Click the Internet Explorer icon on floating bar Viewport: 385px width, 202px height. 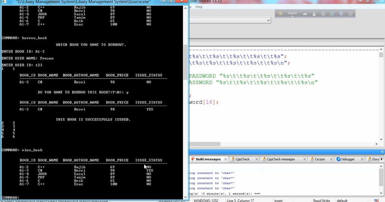332,14
